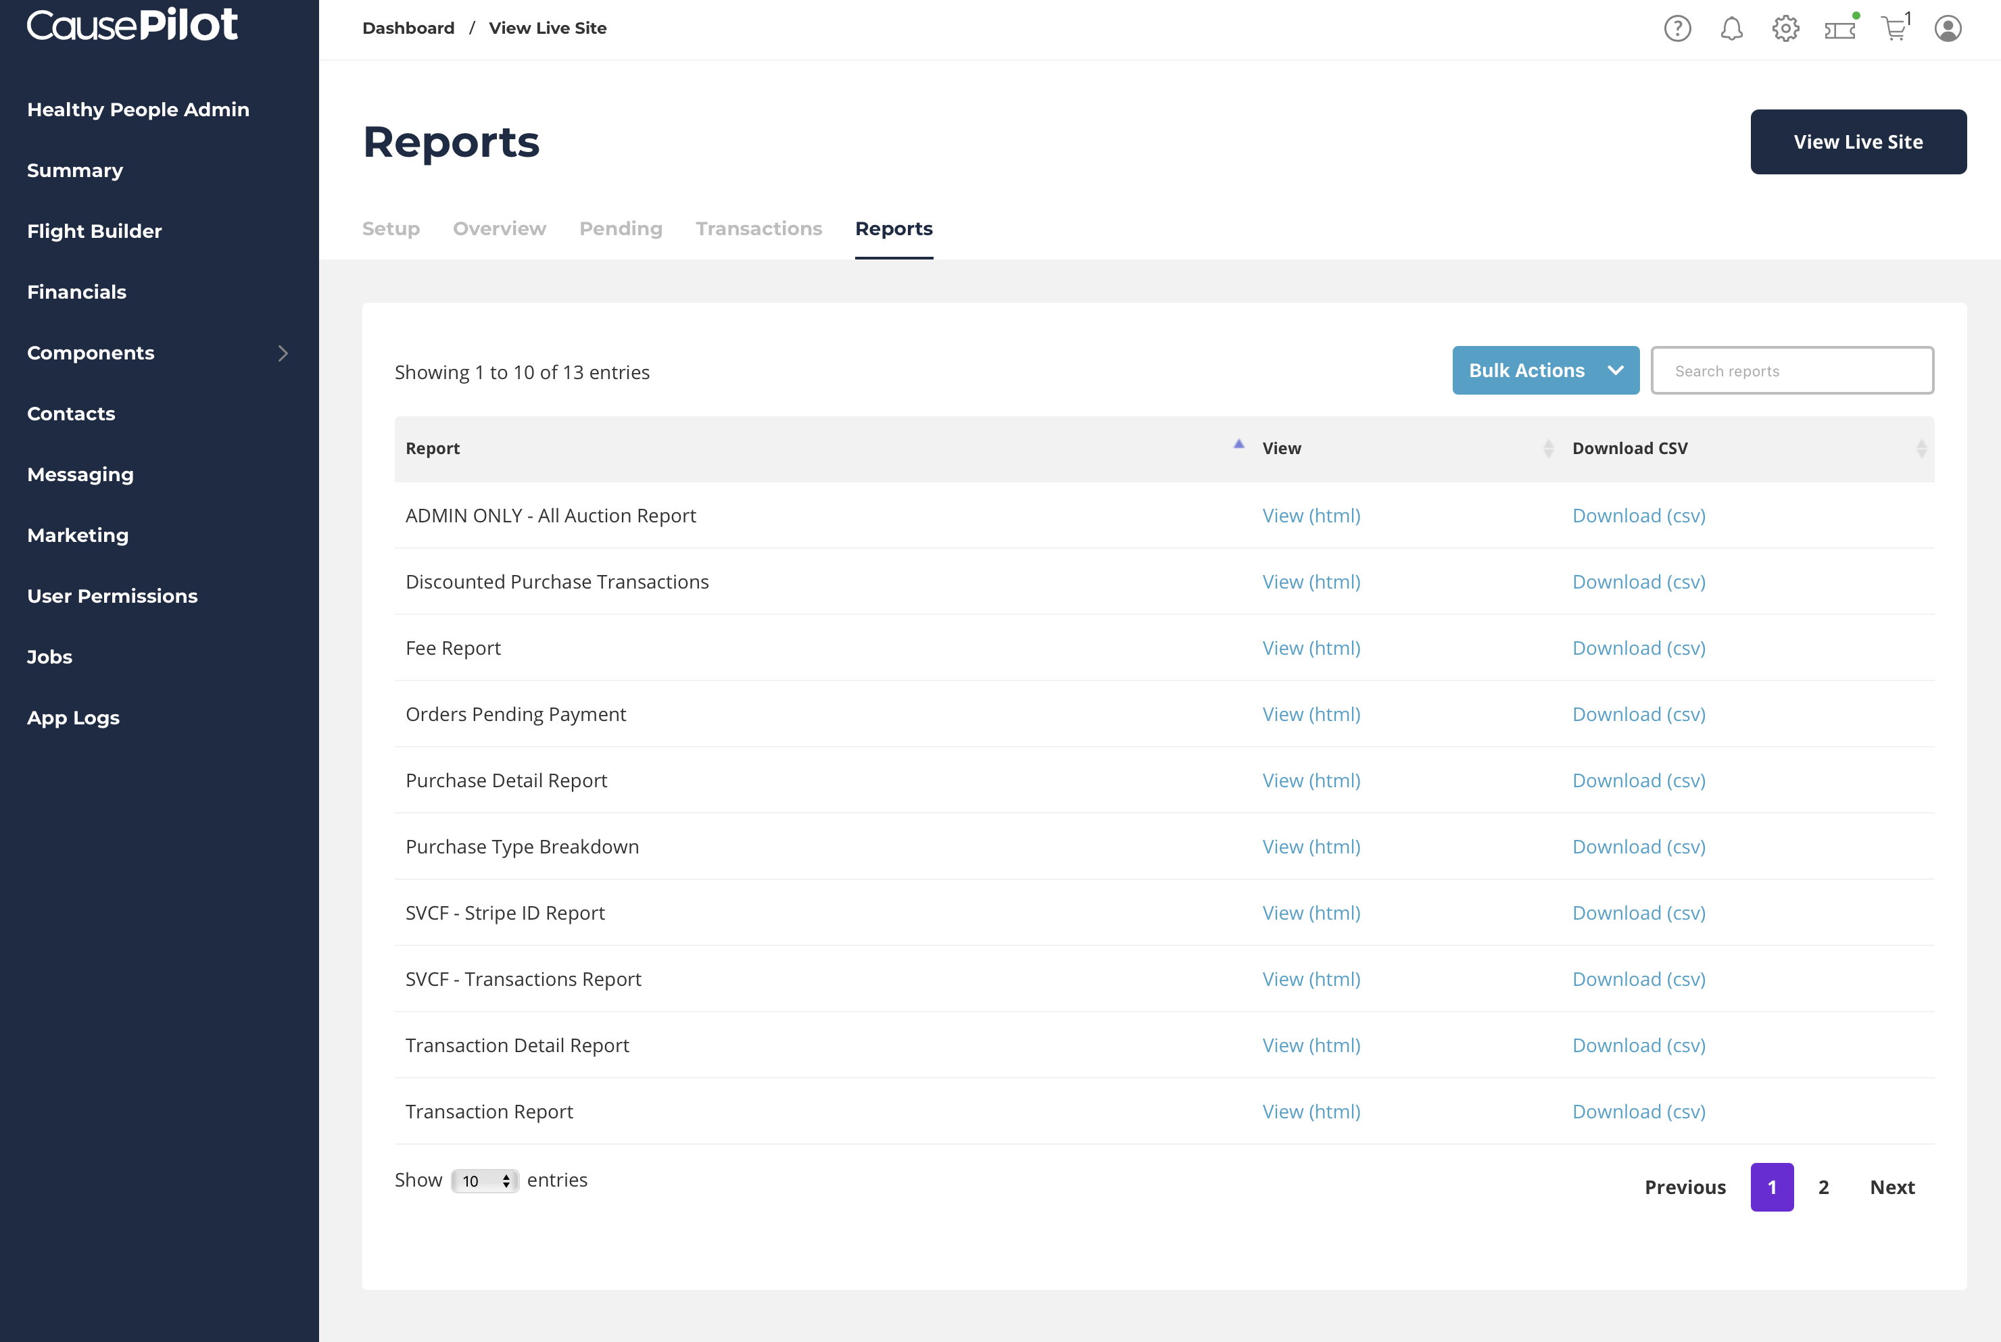Open the Show entries count selector
This screenshot has height=1342, width=2001.
(485, 1181)
